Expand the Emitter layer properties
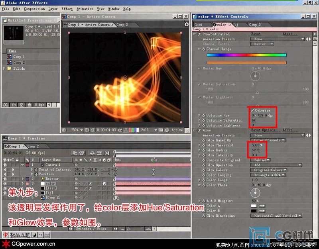 click(23, 179)
